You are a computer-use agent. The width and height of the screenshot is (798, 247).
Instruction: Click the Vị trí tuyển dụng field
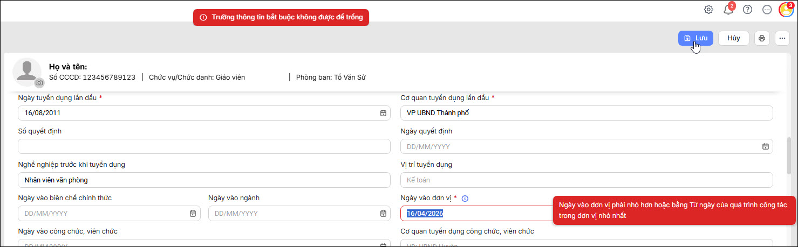click(586, 180)
